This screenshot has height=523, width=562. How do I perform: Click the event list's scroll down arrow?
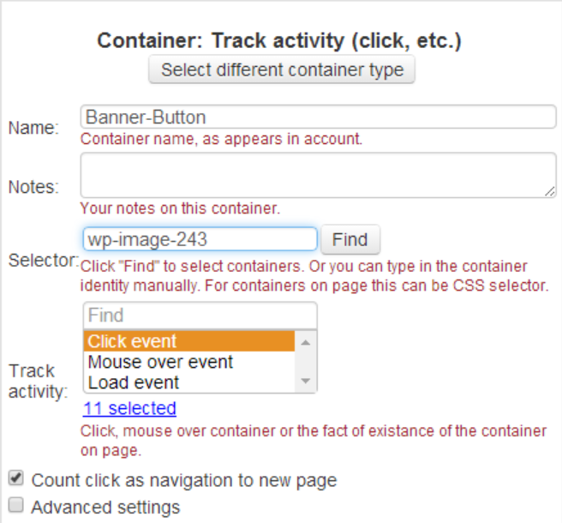pyautogui.click(x=306, y=382)
